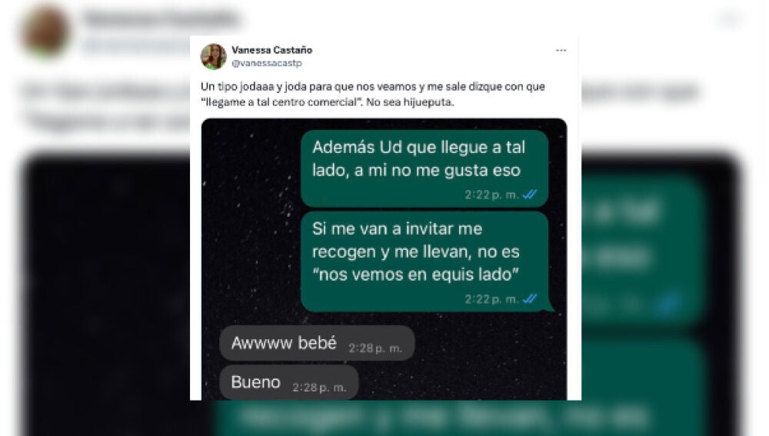This screenshot has width=769, height=436.
Task: Select the "Awwww bebé" gray message bubble
Action: (x=317, y=343)
